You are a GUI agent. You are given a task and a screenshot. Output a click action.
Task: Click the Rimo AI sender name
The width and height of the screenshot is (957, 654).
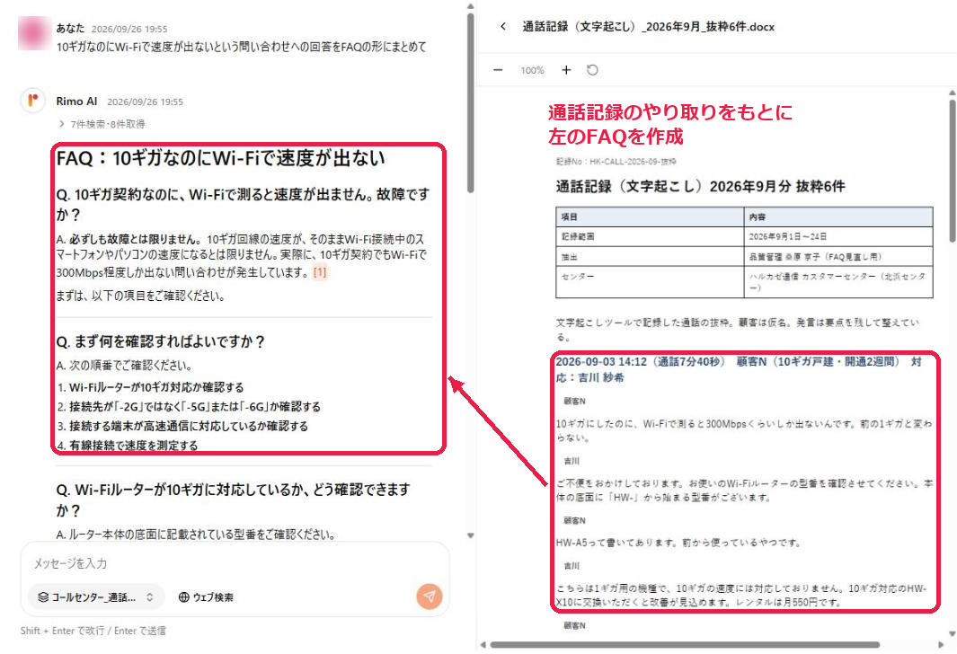coord(76,102)
